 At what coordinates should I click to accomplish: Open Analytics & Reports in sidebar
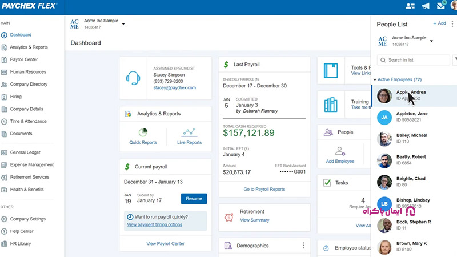[x=29, y=47]
